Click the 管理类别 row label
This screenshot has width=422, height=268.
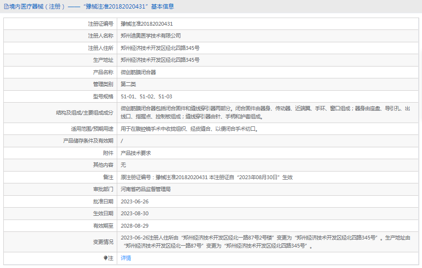pyautogui.click(x=103, y=84)
